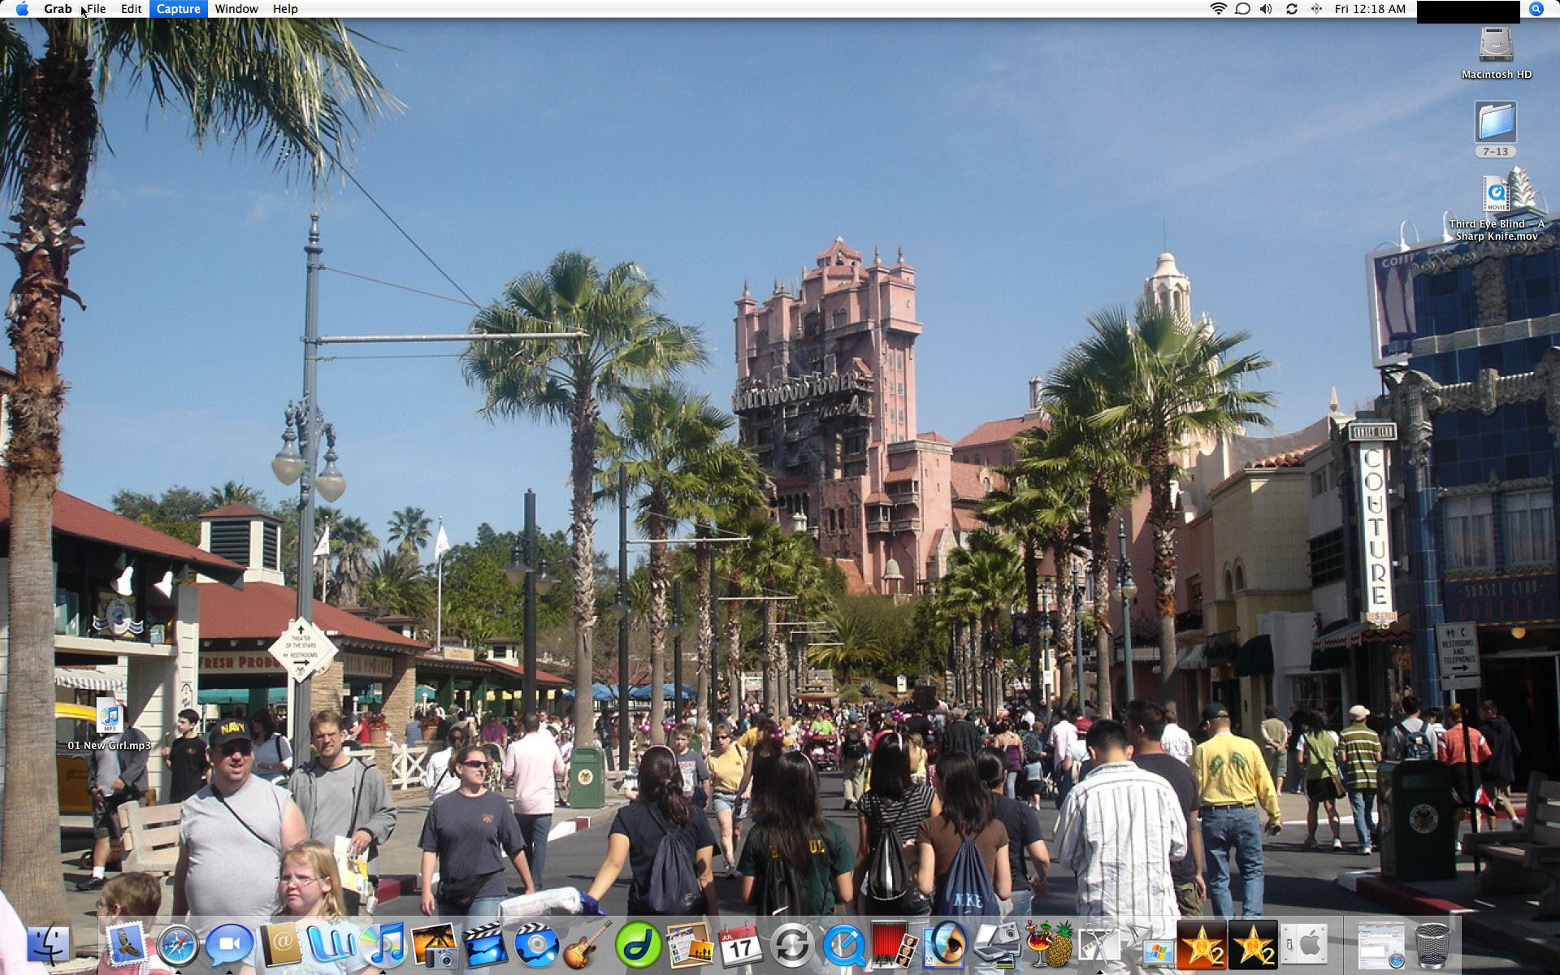Open the Help menu

[285, 9]
